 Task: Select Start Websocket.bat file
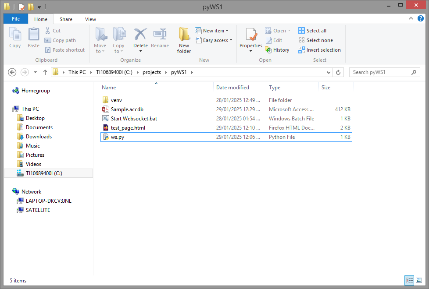click(x=226, y=119)
